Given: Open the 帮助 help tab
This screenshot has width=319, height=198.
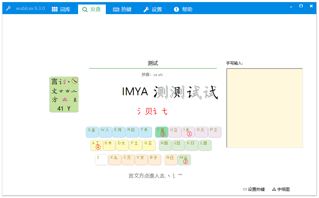Looking at the screenshot, I should point(183,9).
